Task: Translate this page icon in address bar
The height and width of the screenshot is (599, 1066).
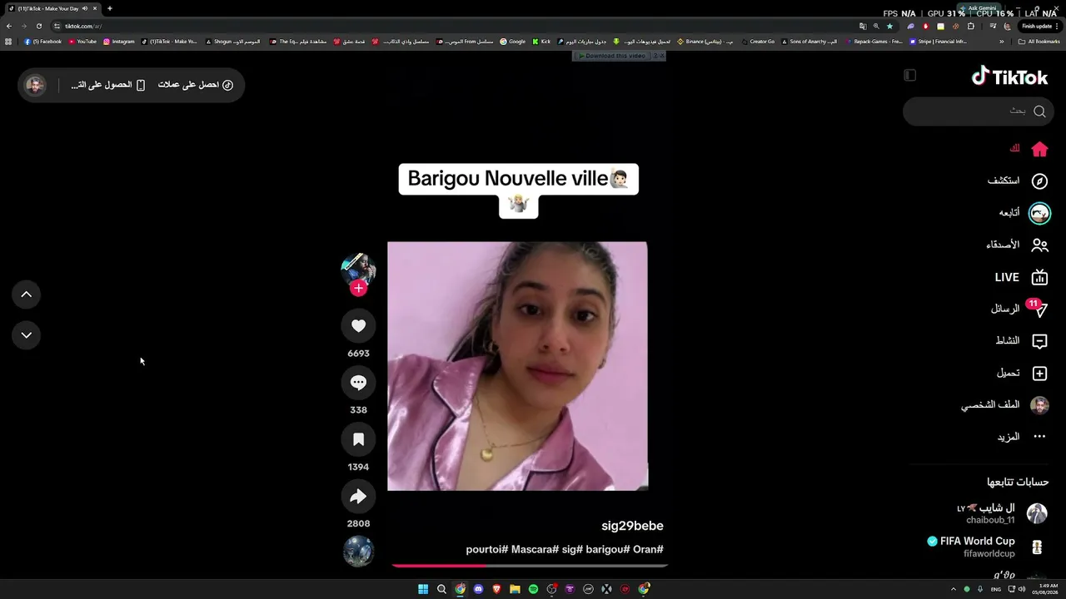Action: click(x=863, y=26)
